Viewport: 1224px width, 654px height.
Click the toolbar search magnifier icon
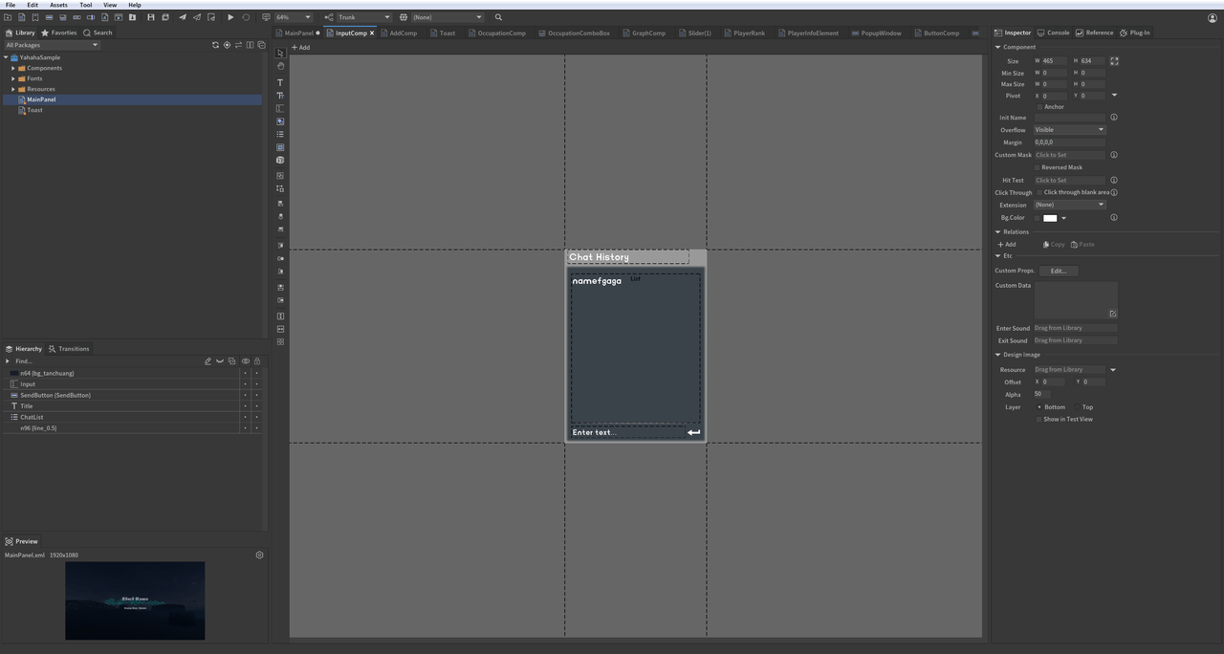pyautogui.click(x=498, y=17)
